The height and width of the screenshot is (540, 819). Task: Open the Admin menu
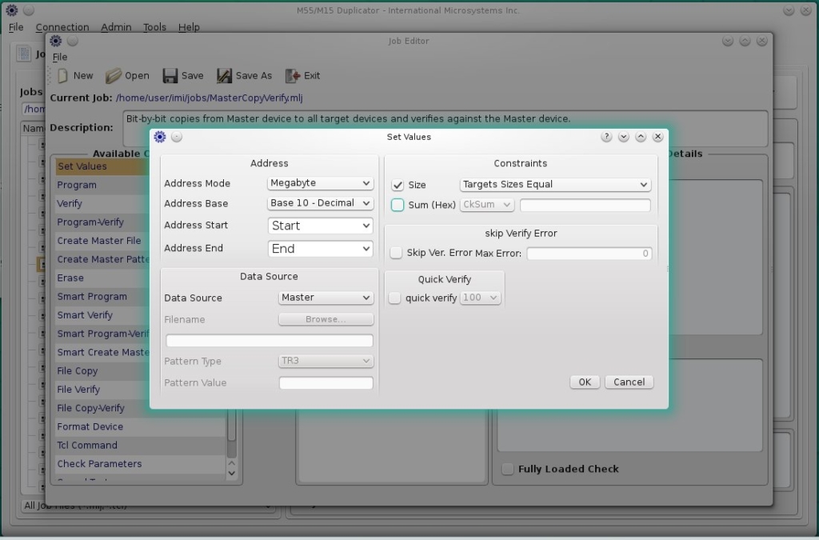click(116, 27)
